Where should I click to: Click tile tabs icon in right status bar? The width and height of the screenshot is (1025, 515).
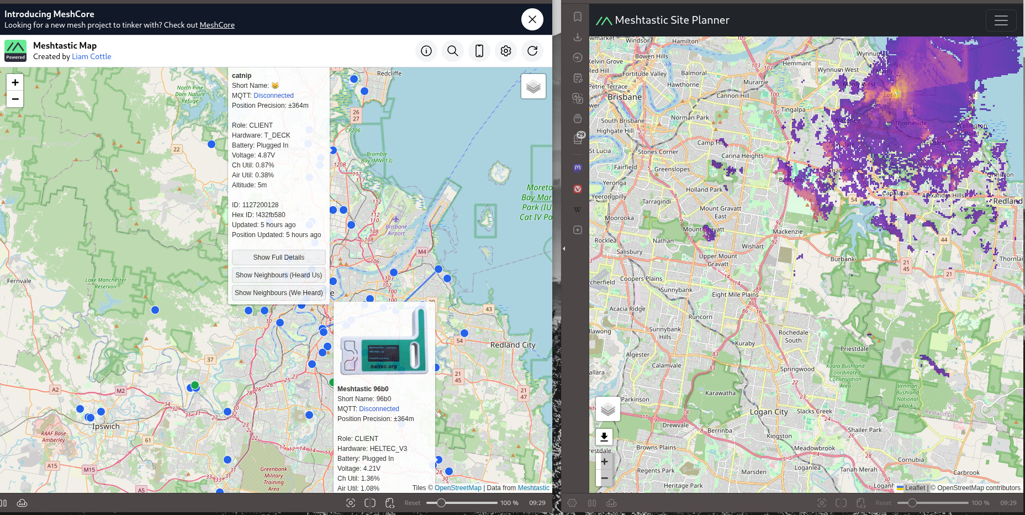coord(841,503)
